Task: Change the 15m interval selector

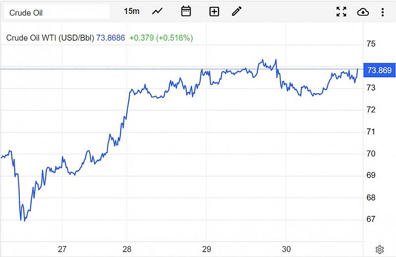Action: click(x=132, y=11)
